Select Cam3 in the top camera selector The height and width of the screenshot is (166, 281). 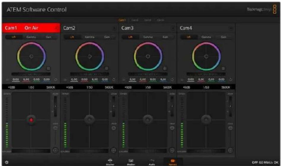point(148,20)
